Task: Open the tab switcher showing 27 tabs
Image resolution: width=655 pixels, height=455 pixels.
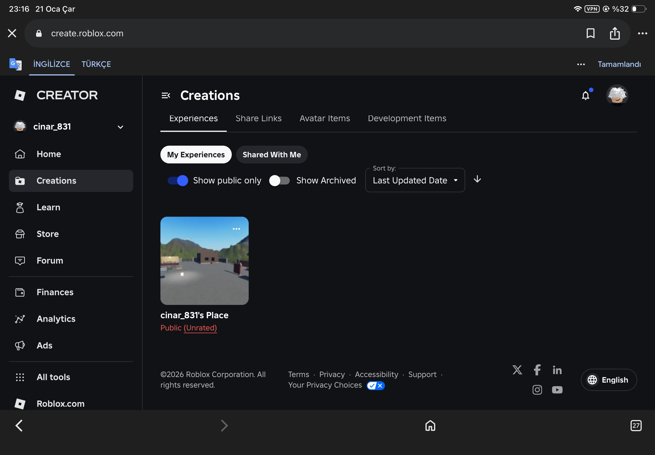Action: point(636,425)
